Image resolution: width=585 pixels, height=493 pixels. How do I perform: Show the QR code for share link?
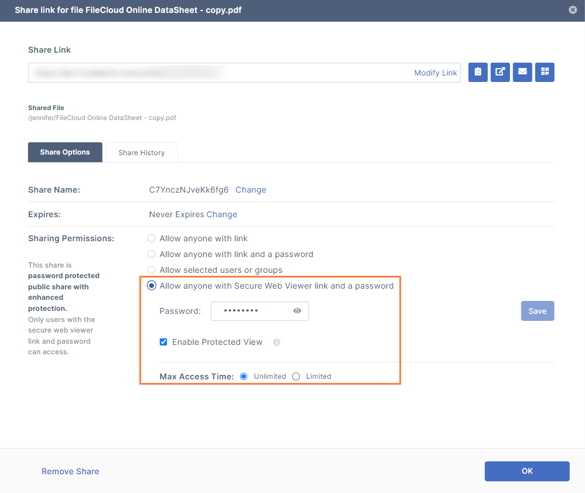pos(545,72)
